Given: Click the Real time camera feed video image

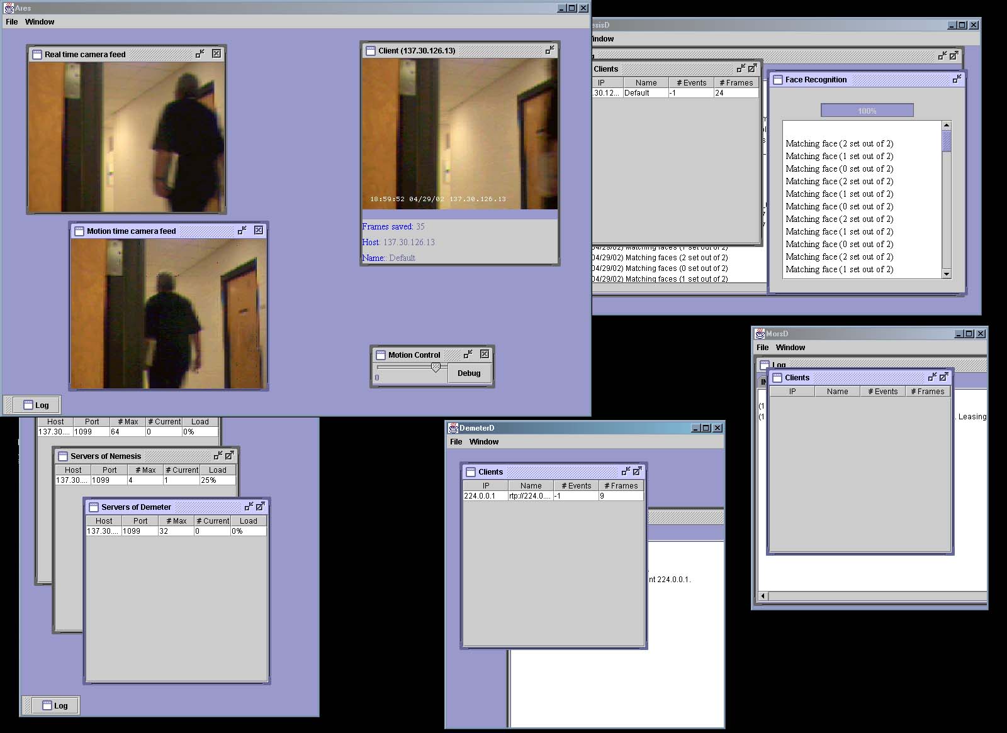Looking at the screenshot, I should [126, 137].
